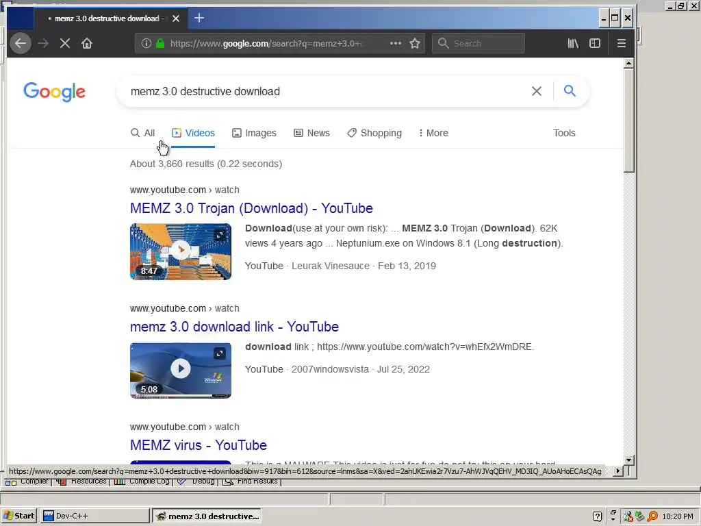Screen dimensions: 701x526
Task: Click the scrollbar up arrow
Action: [628, 63]
